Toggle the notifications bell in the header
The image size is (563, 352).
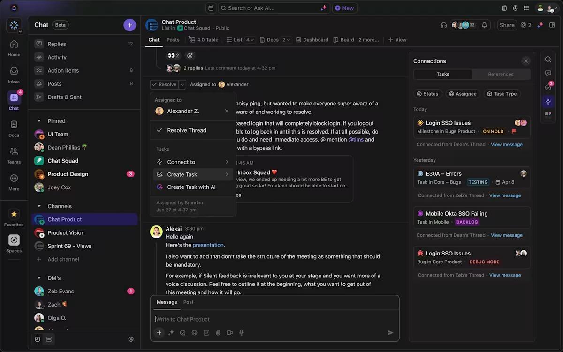tap(485, 25)
